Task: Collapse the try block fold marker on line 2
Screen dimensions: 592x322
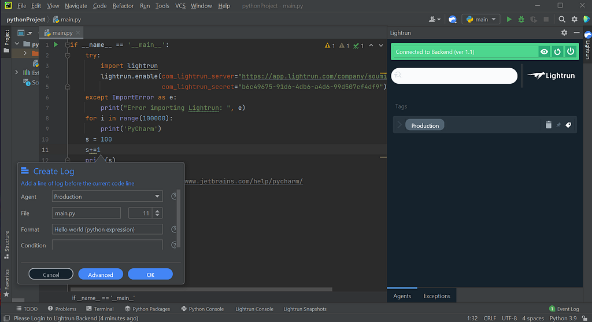Action: tap(68, 55)
